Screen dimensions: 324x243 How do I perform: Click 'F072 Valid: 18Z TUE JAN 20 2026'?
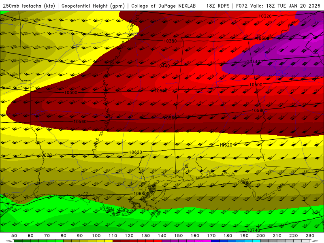pos(278,6)
